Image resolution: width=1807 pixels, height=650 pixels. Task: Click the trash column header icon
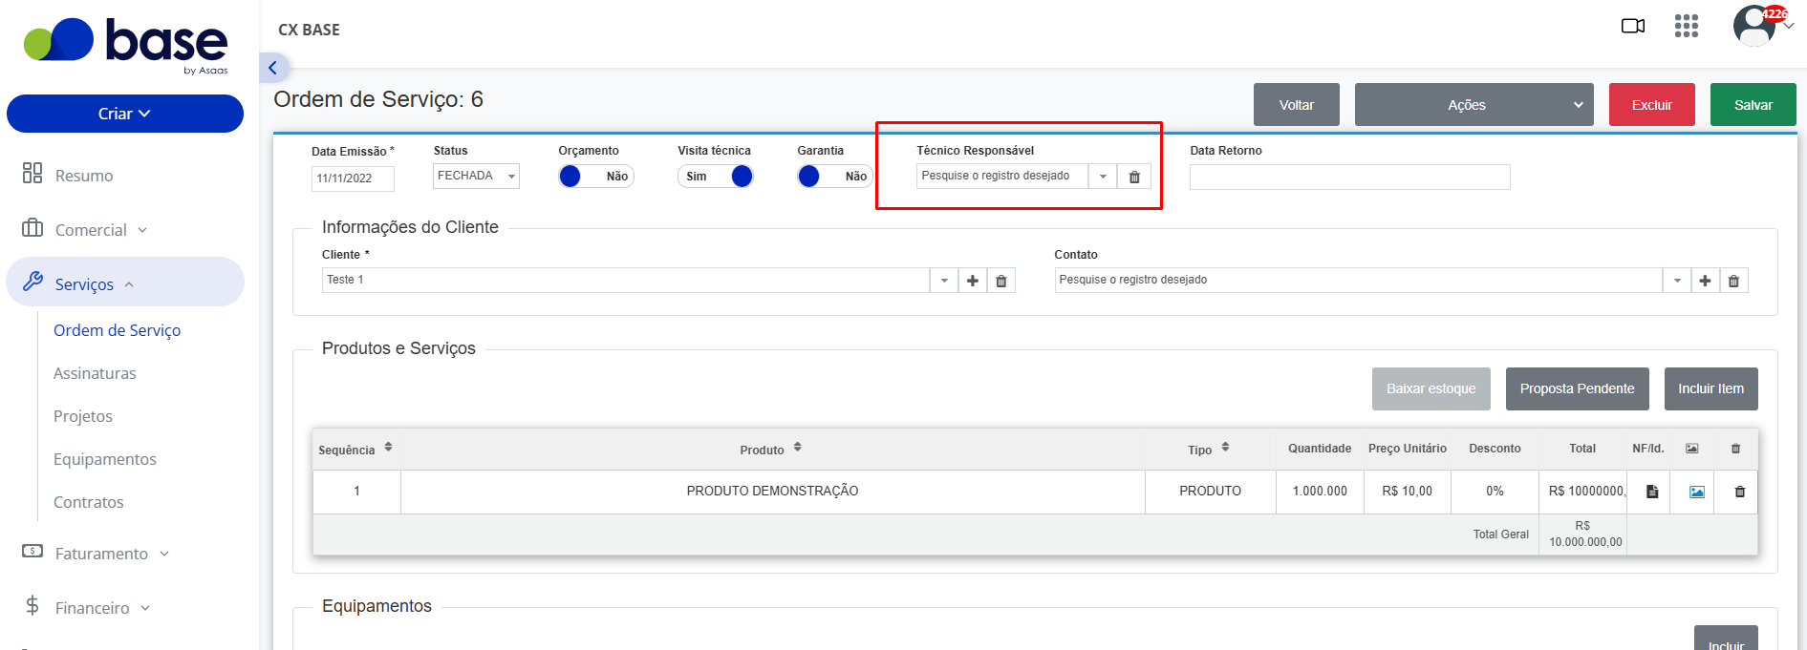(x=1736, y=449)
